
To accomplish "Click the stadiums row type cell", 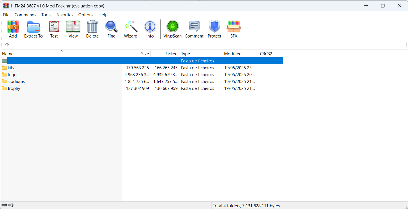I will pos(197,82).
